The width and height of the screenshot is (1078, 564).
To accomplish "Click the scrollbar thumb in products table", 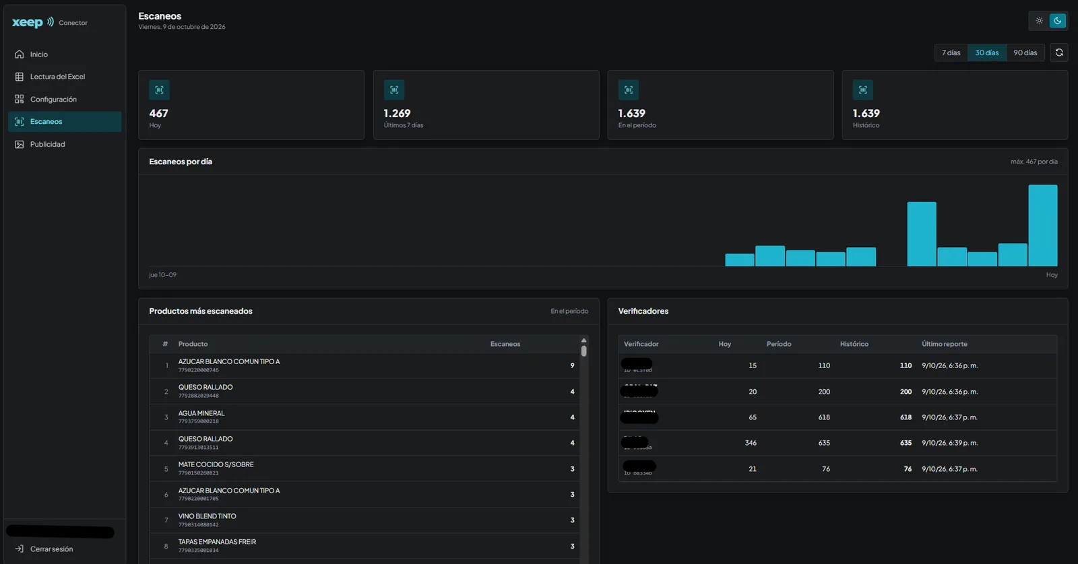I will (583, 351).
